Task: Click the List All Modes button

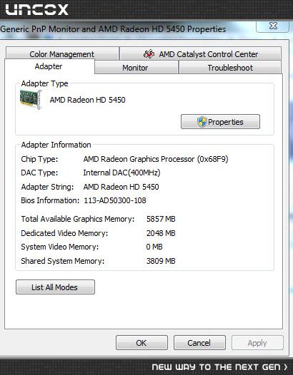Action: point(55,287)
